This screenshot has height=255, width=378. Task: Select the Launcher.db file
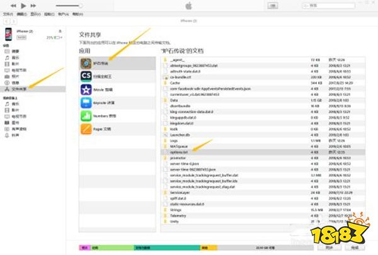[263, 135]
